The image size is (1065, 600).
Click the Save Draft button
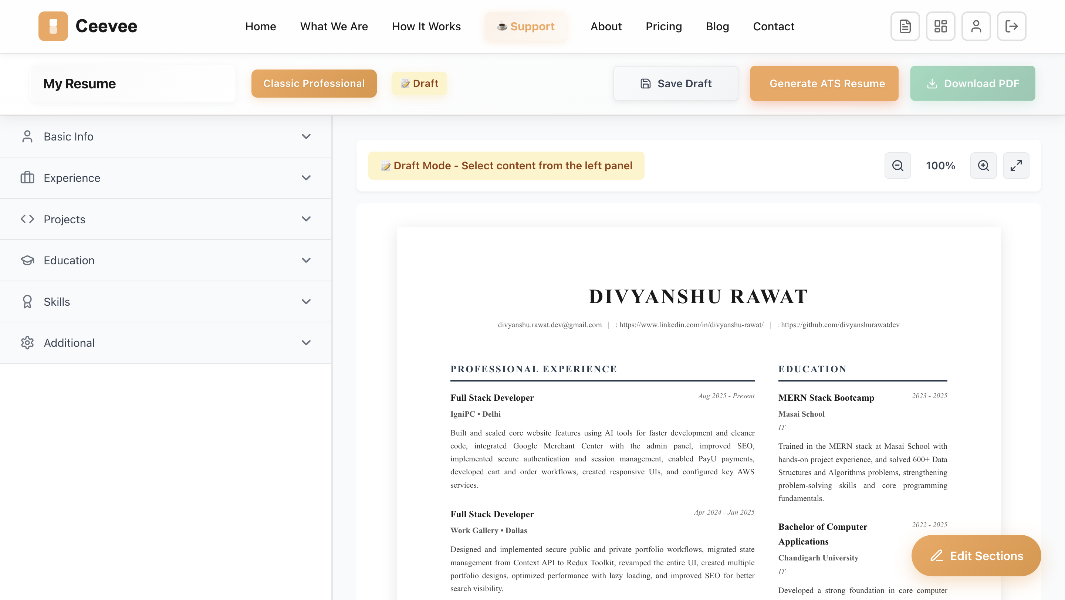pyautogui.click(x=676, y=84)
